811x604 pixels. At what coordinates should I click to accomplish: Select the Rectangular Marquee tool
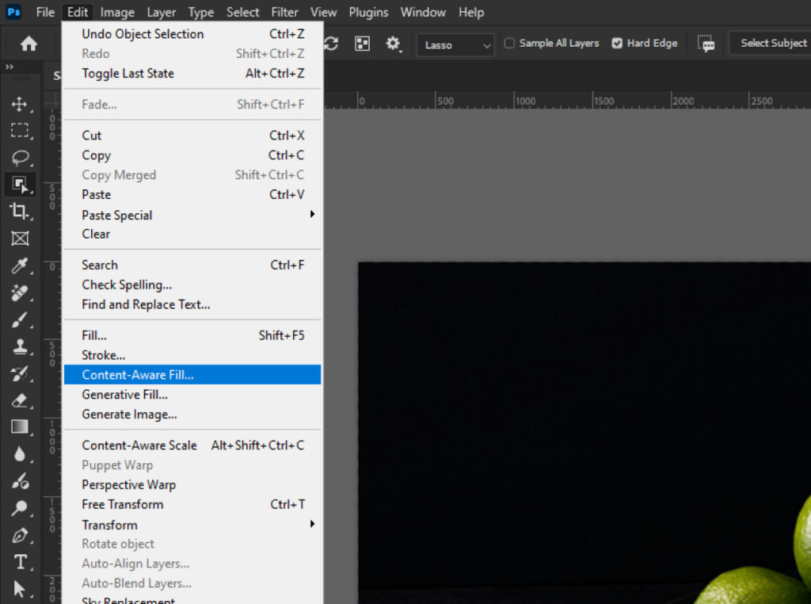[20, 131]
